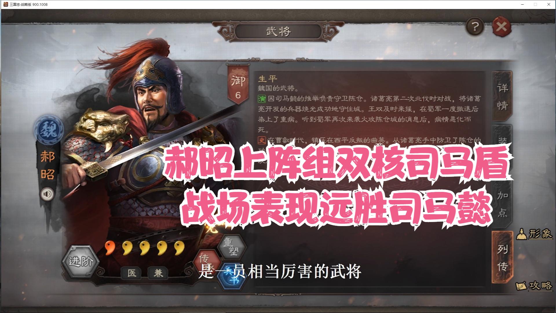The width and height of the screenshot is (556, 313).
Task: Click the 医 trait tag
Action: (131, 273)
